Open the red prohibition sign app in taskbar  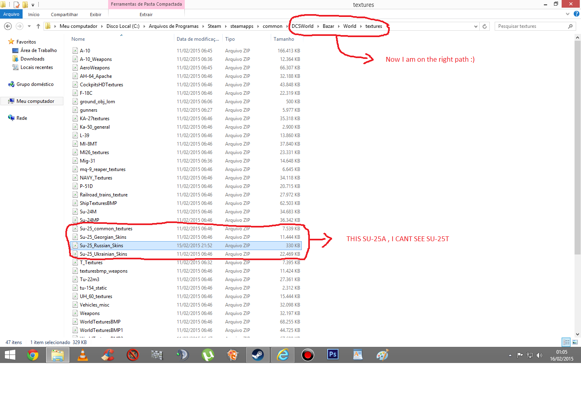coord(133,355)
